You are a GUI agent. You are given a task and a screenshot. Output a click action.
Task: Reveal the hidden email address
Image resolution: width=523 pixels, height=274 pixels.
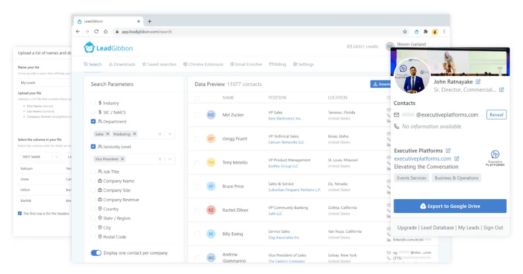[496, 115]
